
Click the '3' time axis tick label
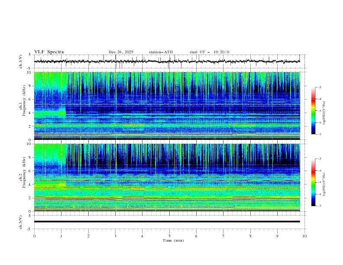tap(115, 236)
